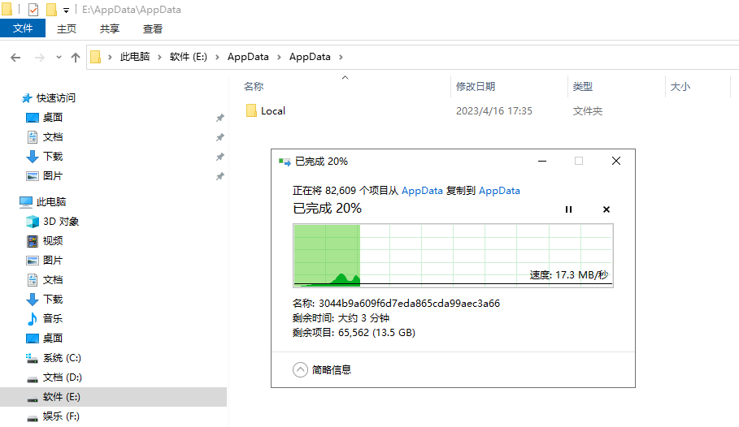Open 下载 under quick access
The height and width of the screenshot is (427, 739).
point(53,157)
